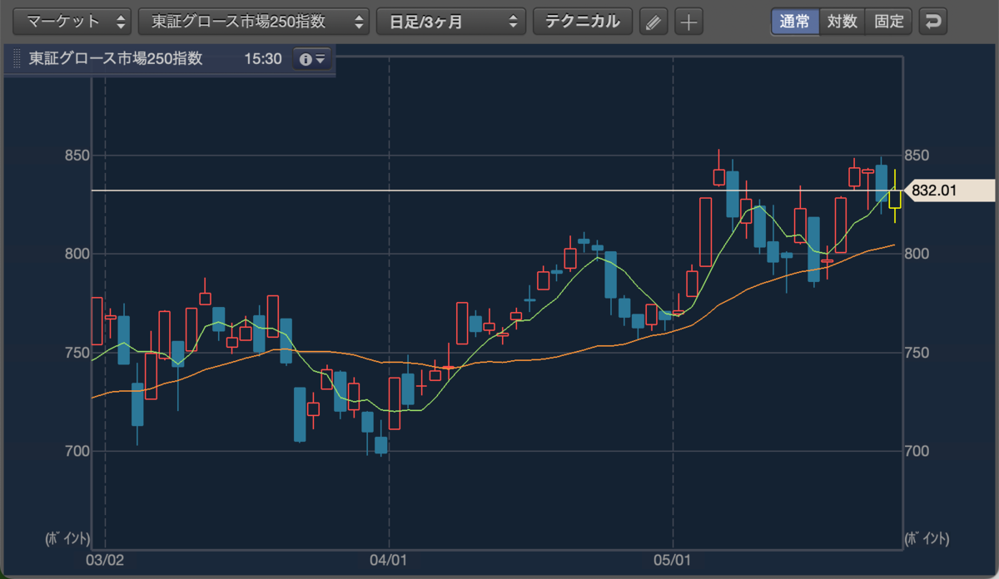Open the マーケット dropdown
The width and height of the screenshot is (999, 579).
click(74, 22)
